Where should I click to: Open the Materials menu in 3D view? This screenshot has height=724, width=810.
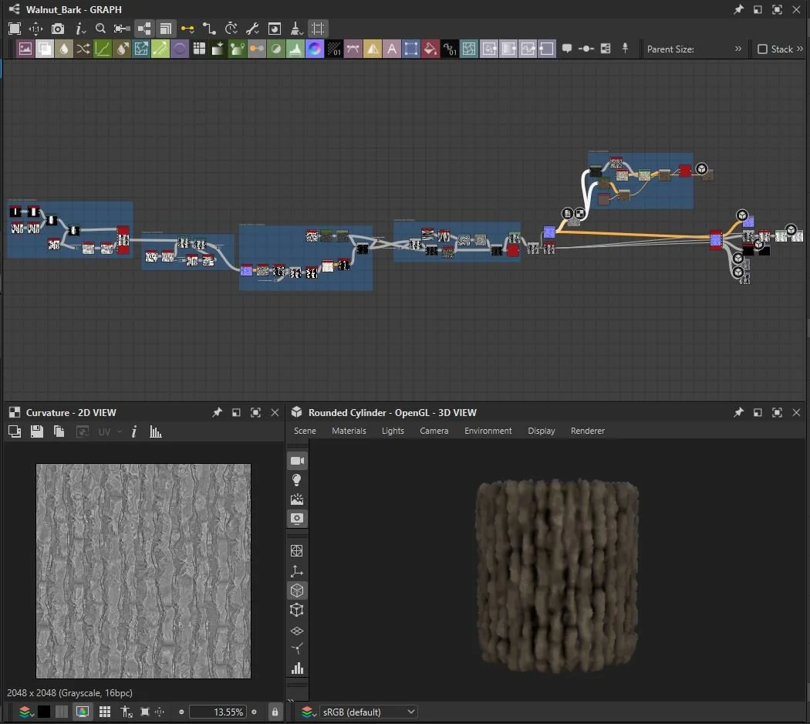pos(349,431)
